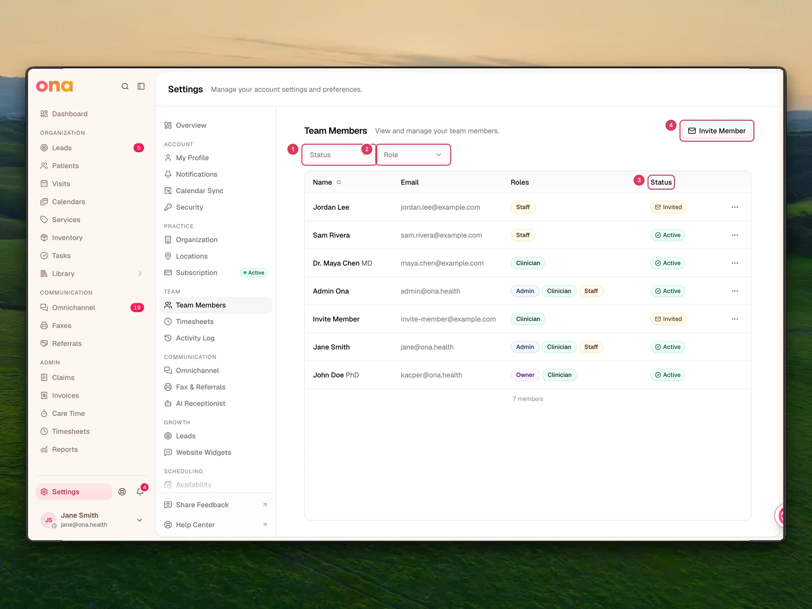The image size is (812, 609).
Task: Select Timesheets in settings Team section
Action: pyautogui.click(x=195, y=322)
